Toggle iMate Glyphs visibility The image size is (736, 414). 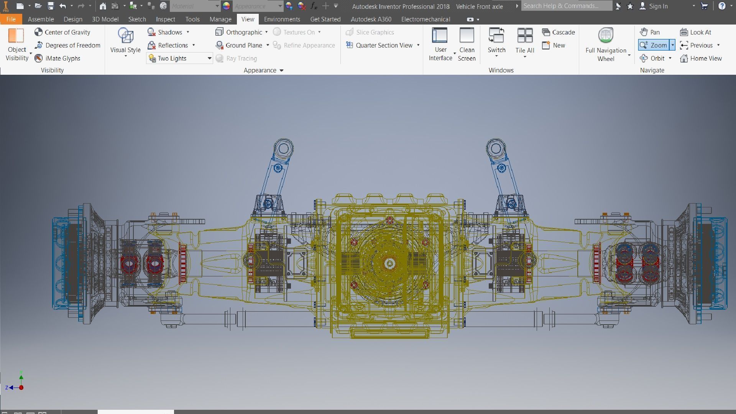tap(39, 58)
